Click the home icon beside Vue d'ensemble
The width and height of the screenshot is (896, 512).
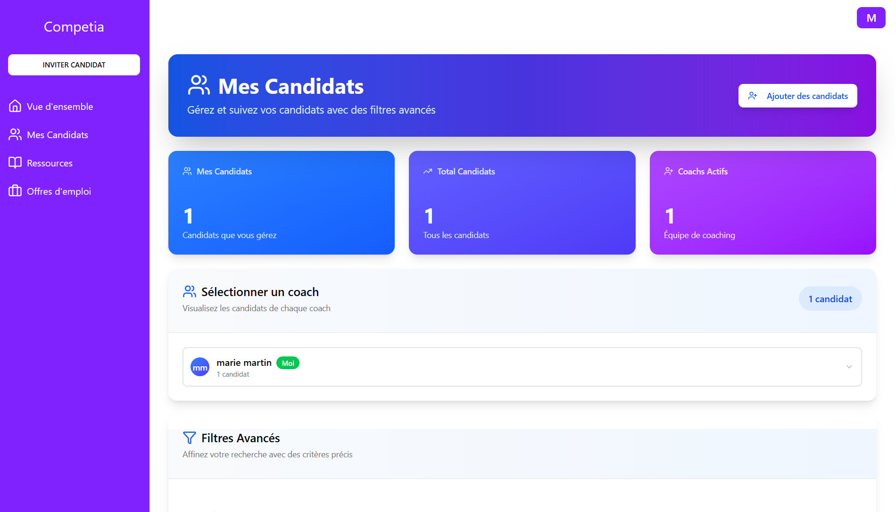point(15,106)
